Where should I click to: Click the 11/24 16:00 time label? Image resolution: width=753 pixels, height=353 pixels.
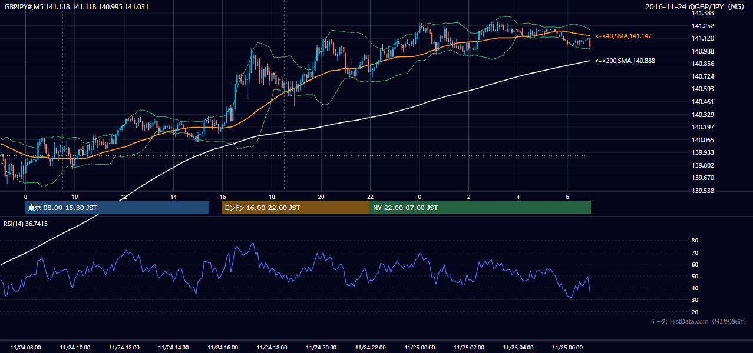coord(223,347)
